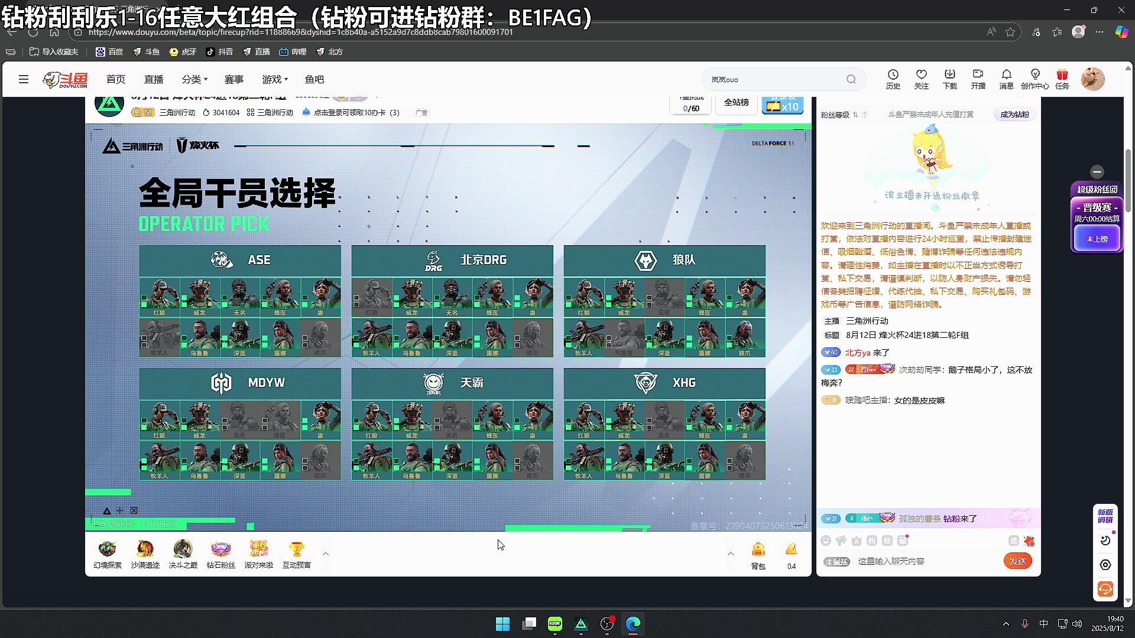Click the 未佩戴 badge selector
Screen dimensions: 1135x638
tap(836, 561)
